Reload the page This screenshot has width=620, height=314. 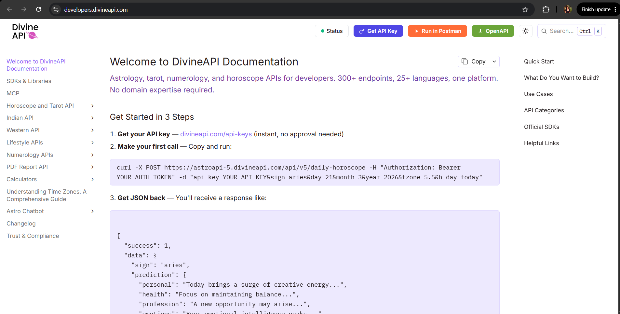[38, 9]
